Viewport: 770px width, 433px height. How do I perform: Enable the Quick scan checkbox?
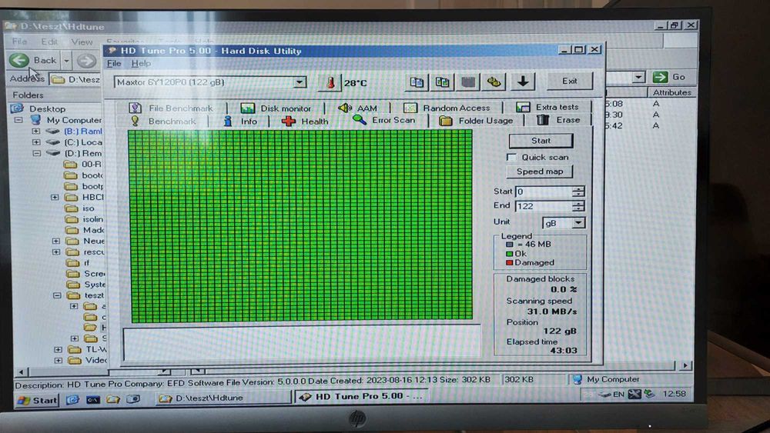click(511, 158)
